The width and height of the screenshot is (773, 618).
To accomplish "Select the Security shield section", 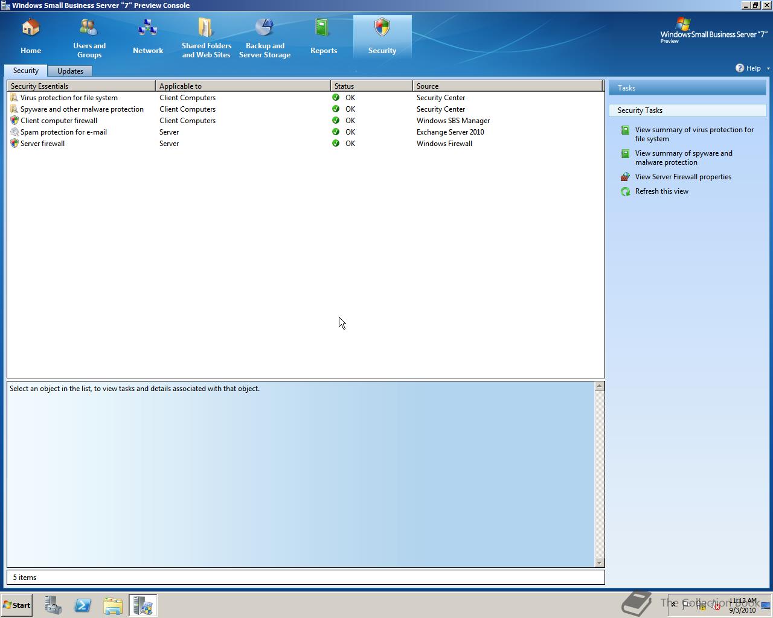I will click(x=382, y=37).
